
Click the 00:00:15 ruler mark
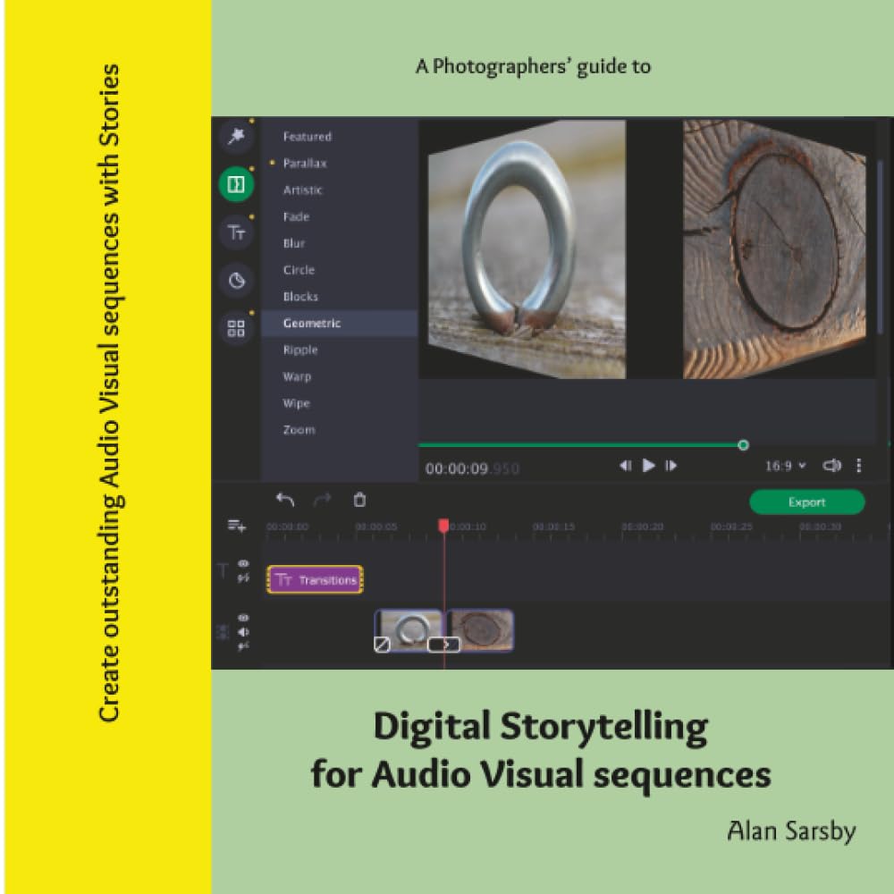[553, 527]
